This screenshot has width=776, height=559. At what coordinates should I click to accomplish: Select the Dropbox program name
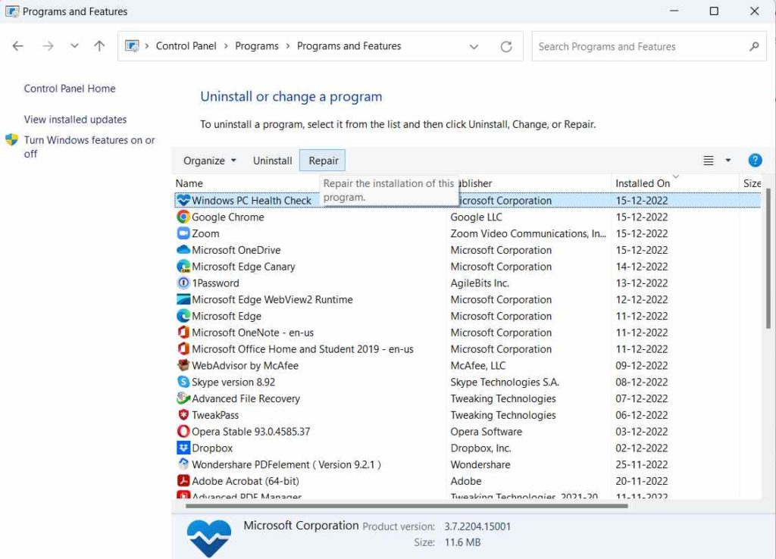tap(212, 448)
